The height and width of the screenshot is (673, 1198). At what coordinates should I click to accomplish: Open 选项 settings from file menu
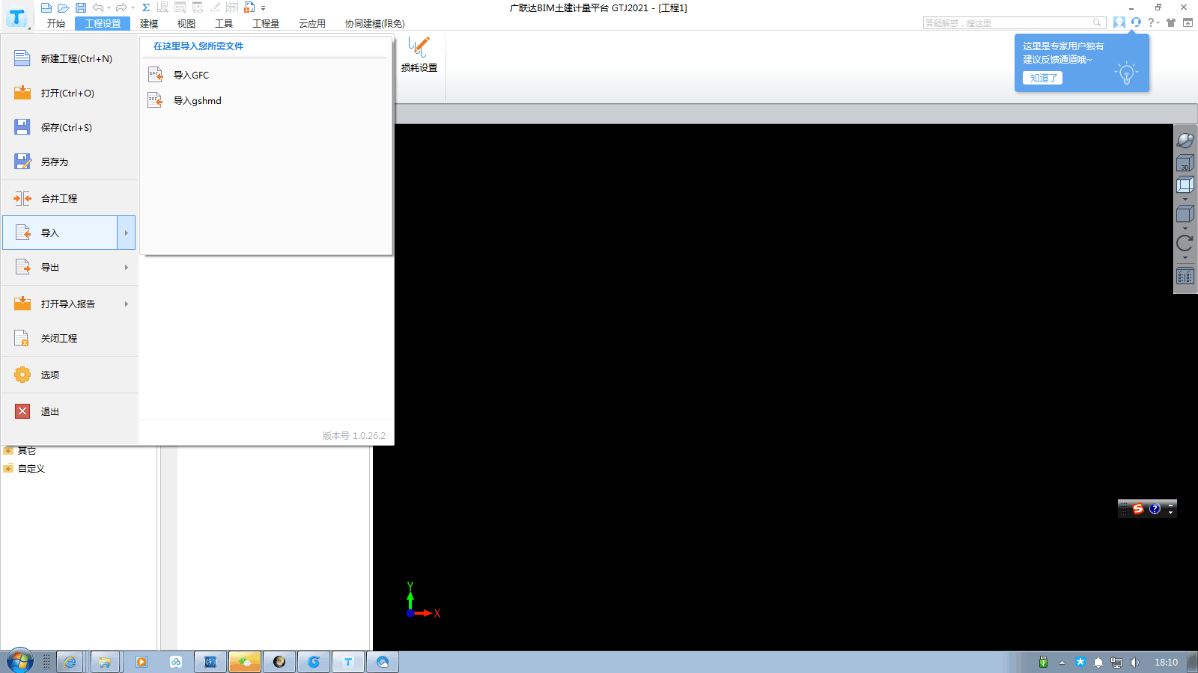pos(70,375)
